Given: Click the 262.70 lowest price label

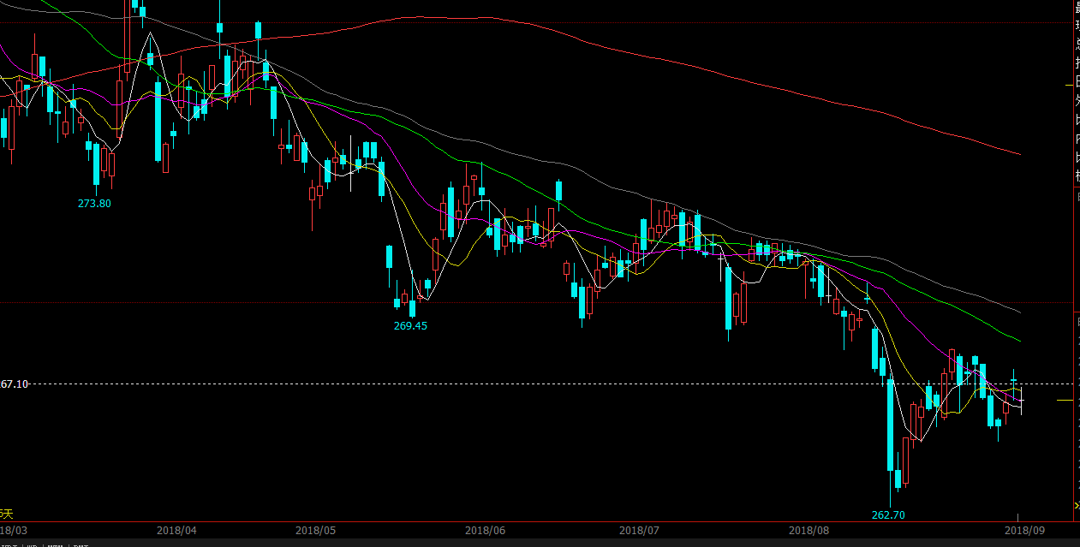Looking at the screenshot, I should (888, 515).
